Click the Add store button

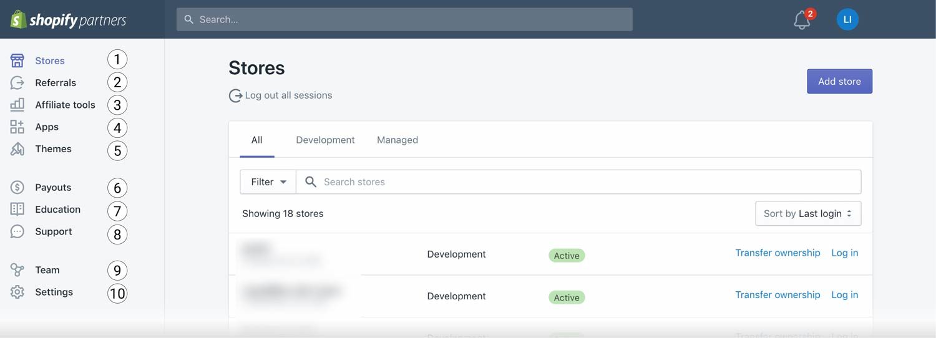tap(839, 81)
